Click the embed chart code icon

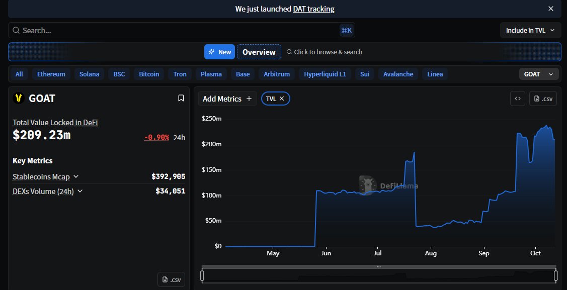point(518,99)
